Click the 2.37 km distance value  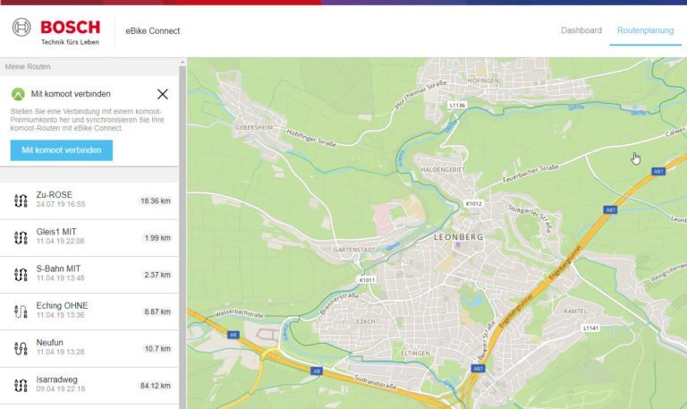click(x=157, y=275)
